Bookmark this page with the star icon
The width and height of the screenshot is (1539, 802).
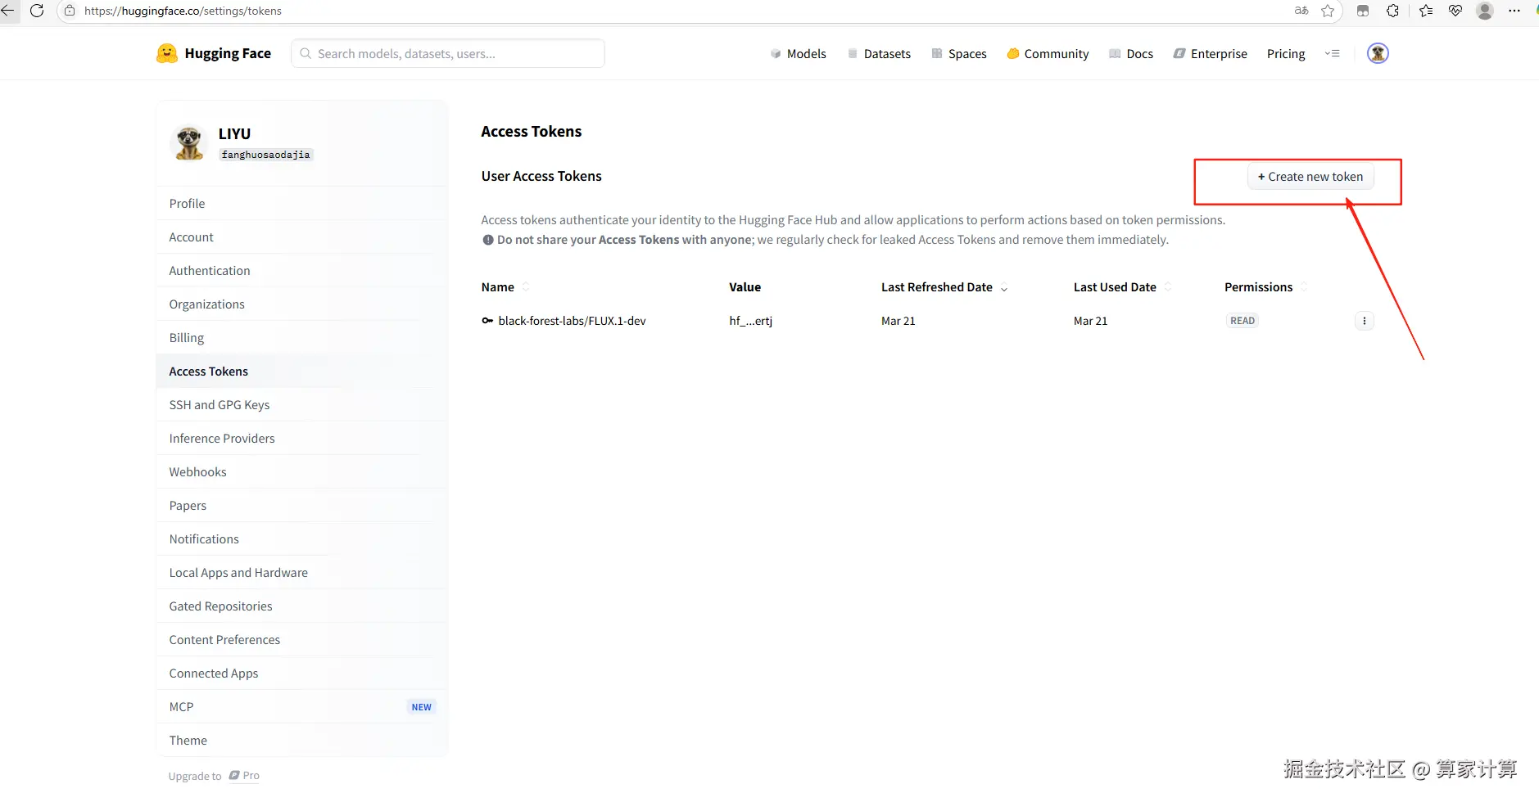[x=1328, y=11]
